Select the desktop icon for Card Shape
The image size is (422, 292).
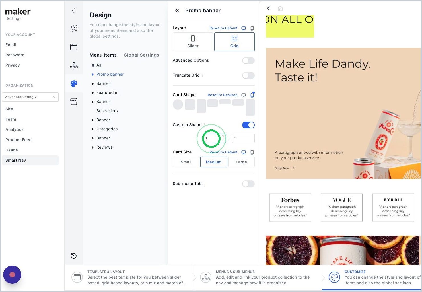(244, 95)
